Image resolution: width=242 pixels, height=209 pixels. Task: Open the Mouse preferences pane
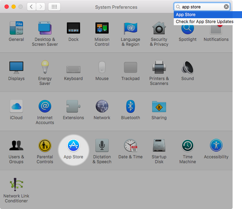(102, 71)
